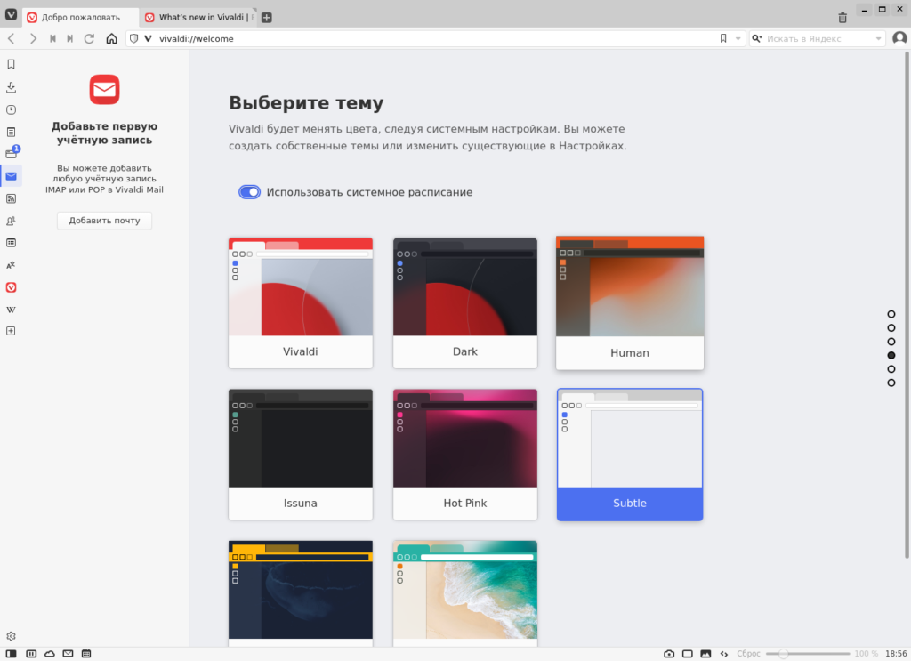Open the Bookmarks panel

coord(11,64)
